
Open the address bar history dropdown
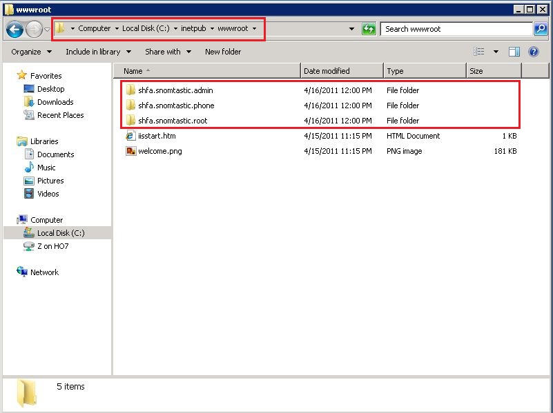click(352, 29)
